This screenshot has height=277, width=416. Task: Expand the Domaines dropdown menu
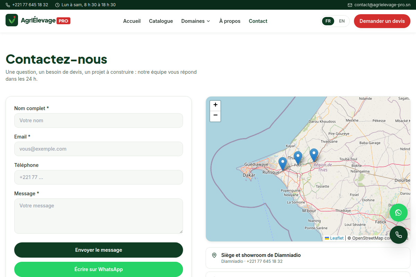point(196,21)
